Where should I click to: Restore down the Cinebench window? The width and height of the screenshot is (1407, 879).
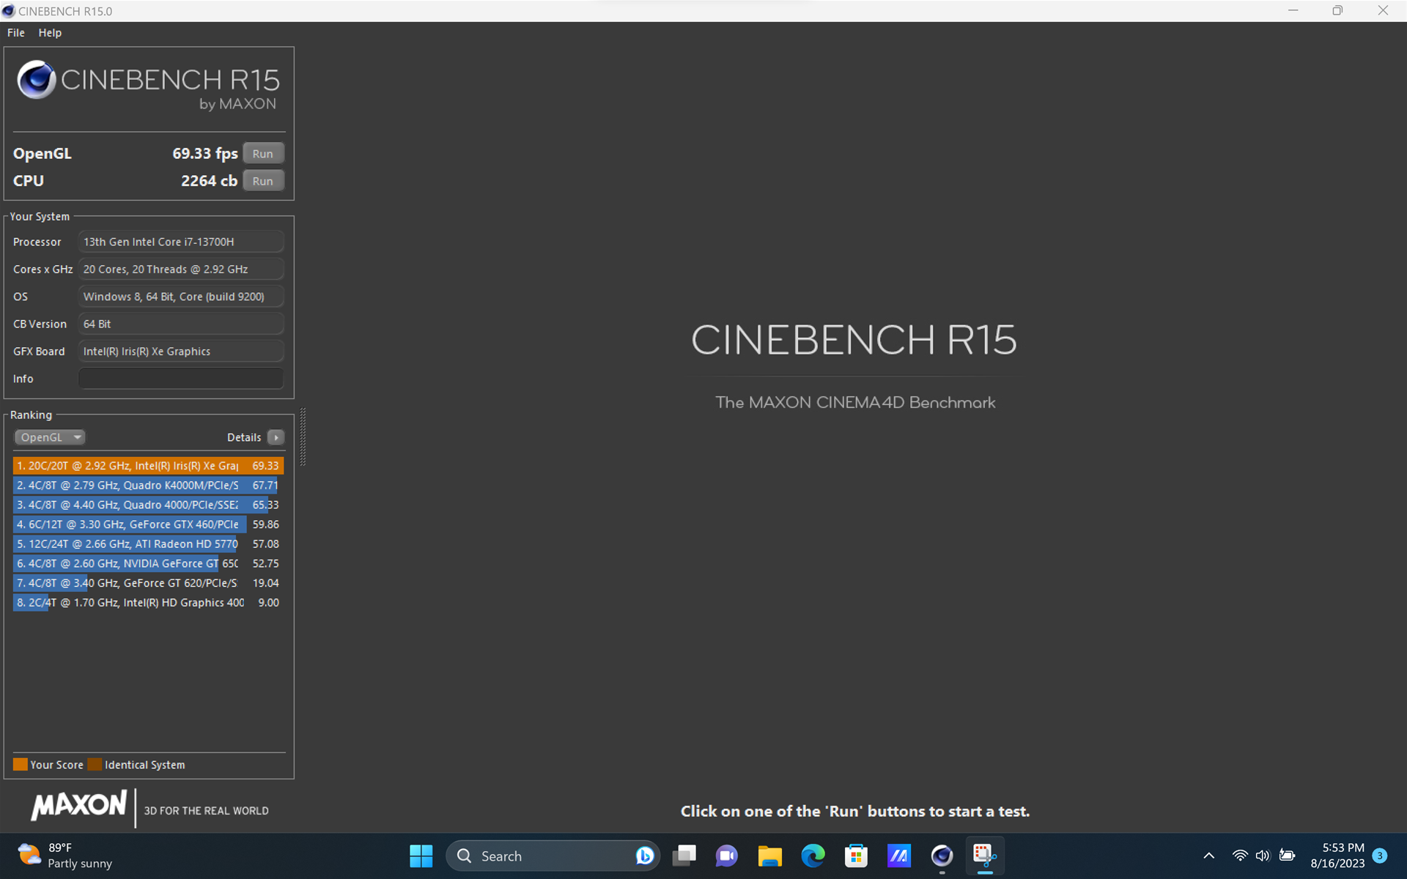(x=1337, y=11)
